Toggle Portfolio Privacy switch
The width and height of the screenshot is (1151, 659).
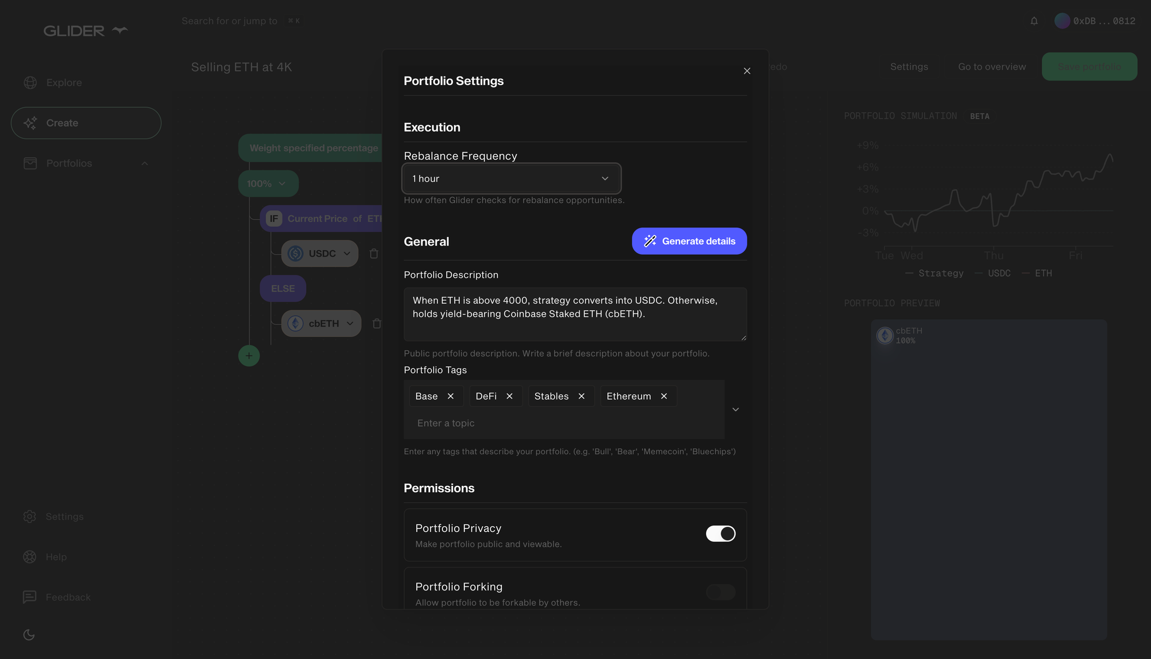pos(721,534)
